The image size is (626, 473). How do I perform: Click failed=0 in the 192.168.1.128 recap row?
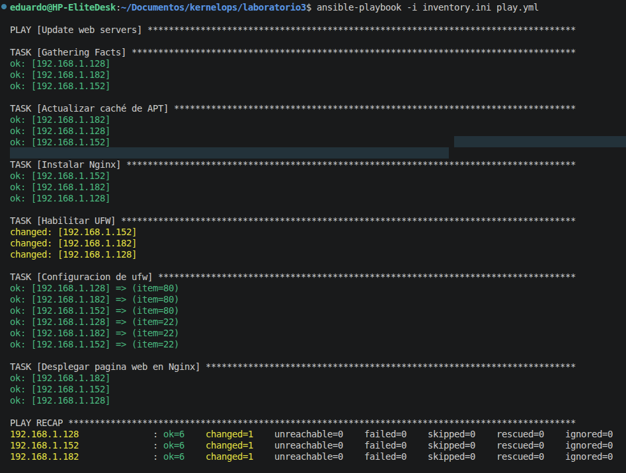[385, 434]
